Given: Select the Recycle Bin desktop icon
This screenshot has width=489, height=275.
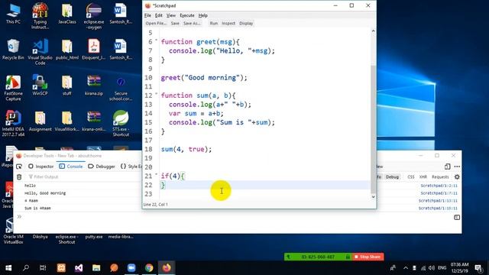Looking at the screenshot, I should pyautogui.click(x=13, y=49).
